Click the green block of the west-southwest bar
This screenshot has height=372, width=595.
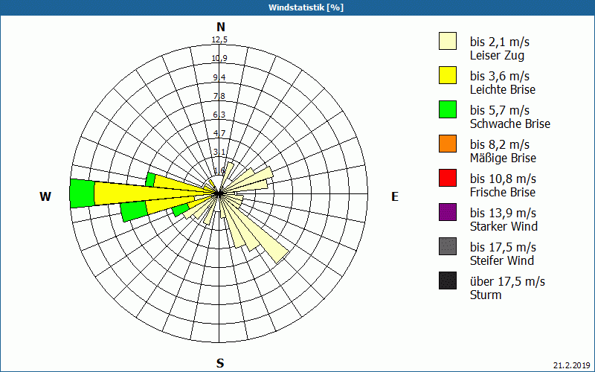135,211
